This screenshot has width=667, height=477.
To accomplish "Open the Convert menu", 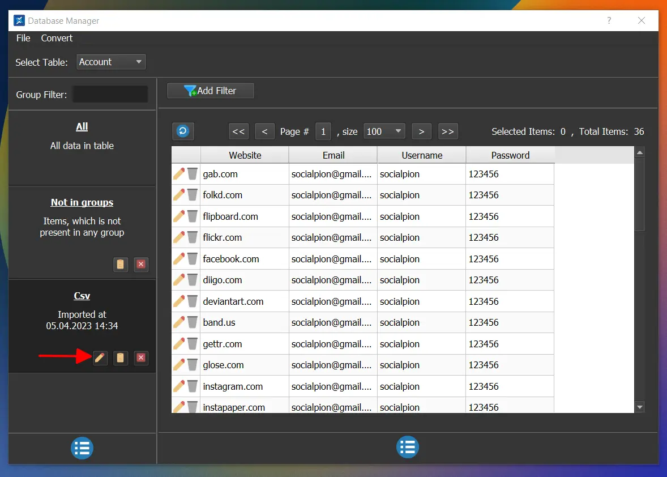I will point(57,39).
